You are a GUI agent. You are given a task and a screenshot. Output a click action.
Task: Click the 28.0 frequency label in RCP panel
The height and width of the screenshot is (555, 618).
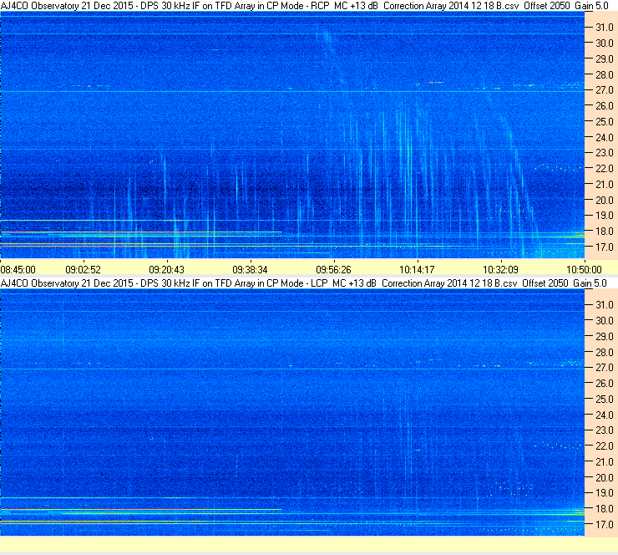tap(605, 75)
